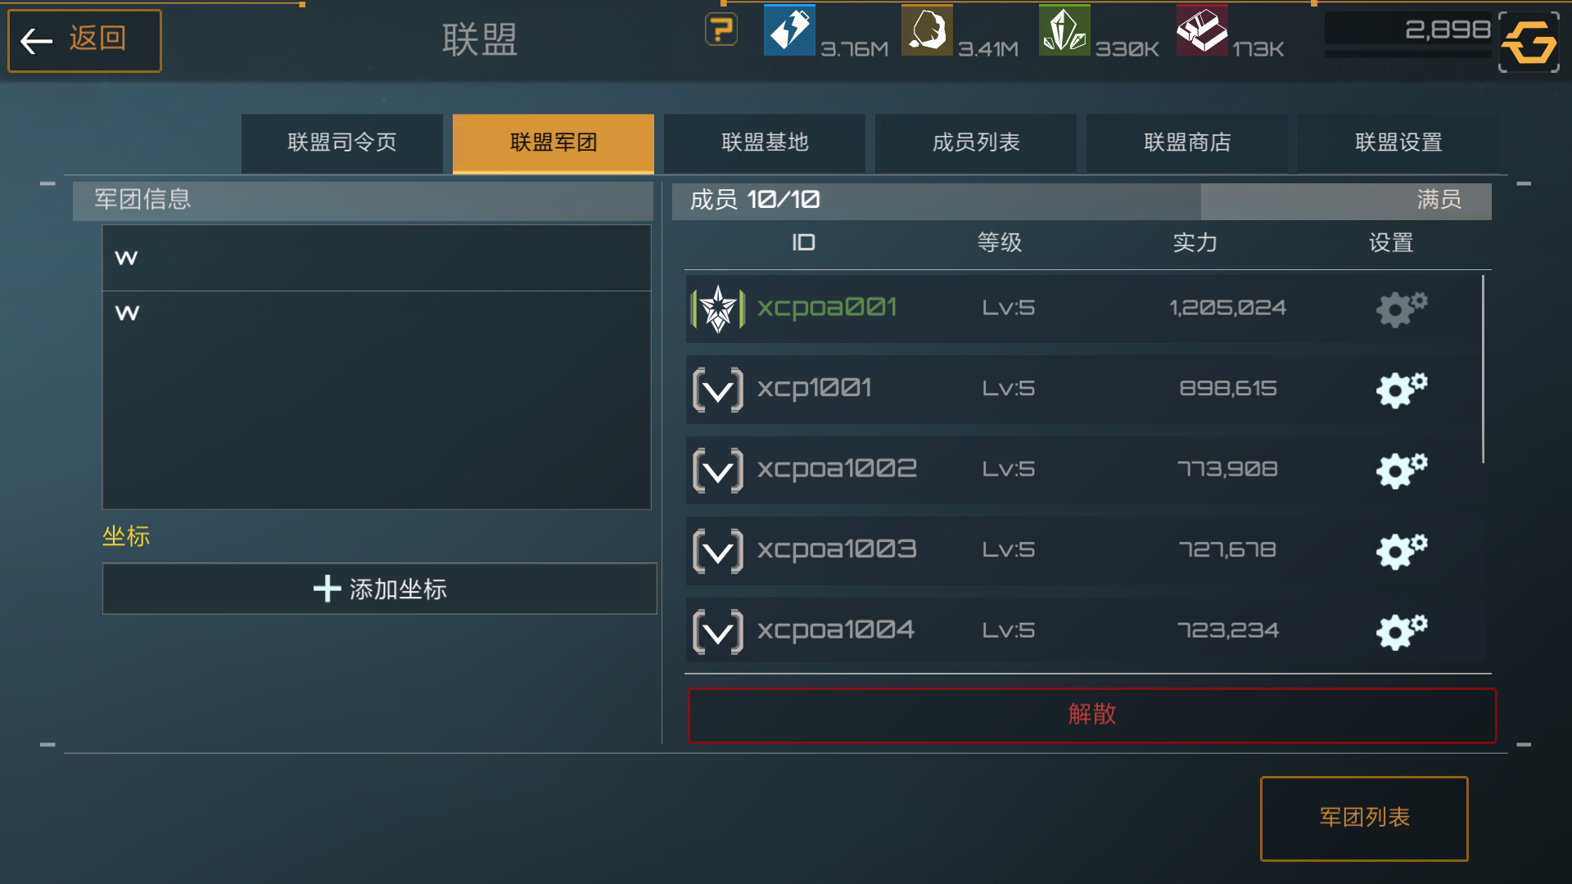Switch to the 联盟基地 tab

765,143
